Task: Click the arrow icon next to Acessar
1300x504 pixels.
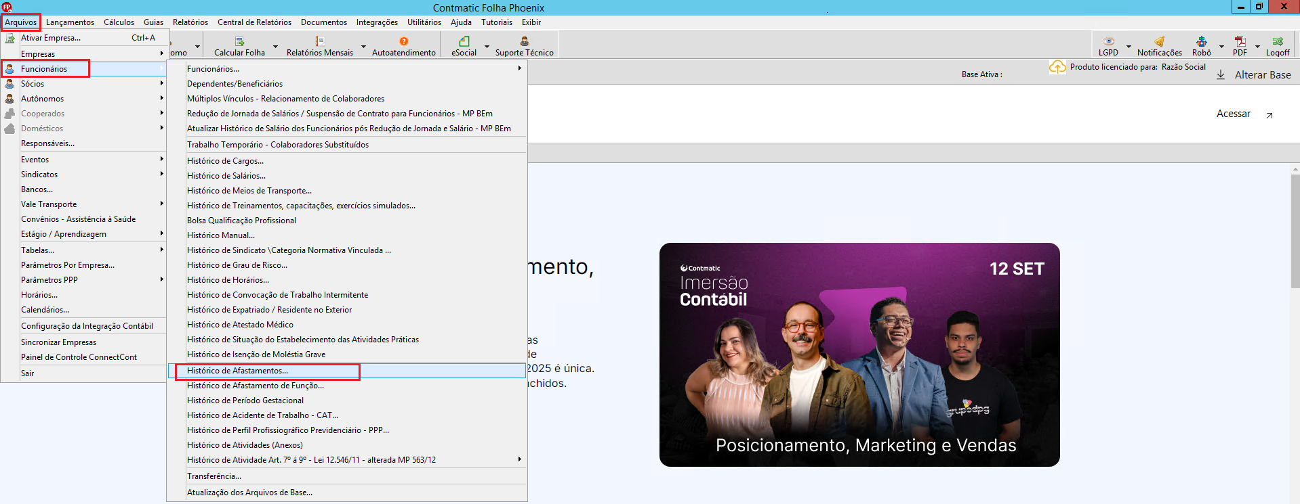Action: [1269, 115]
